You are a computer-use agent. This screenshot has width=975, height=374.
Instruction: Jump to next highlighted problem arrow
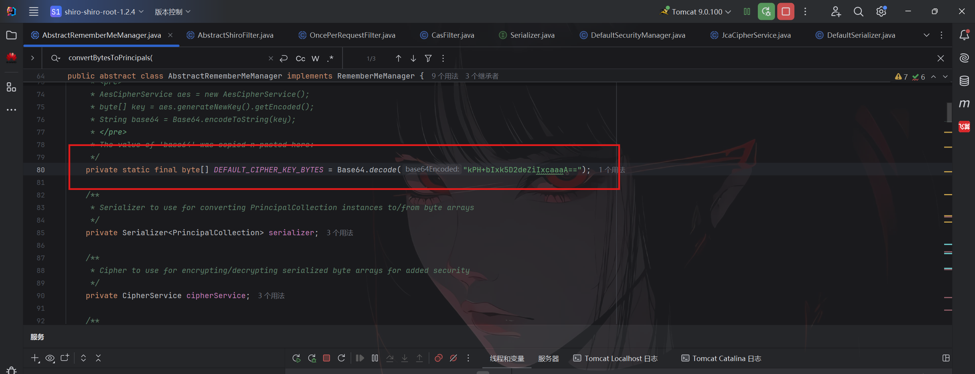point(945,77)
